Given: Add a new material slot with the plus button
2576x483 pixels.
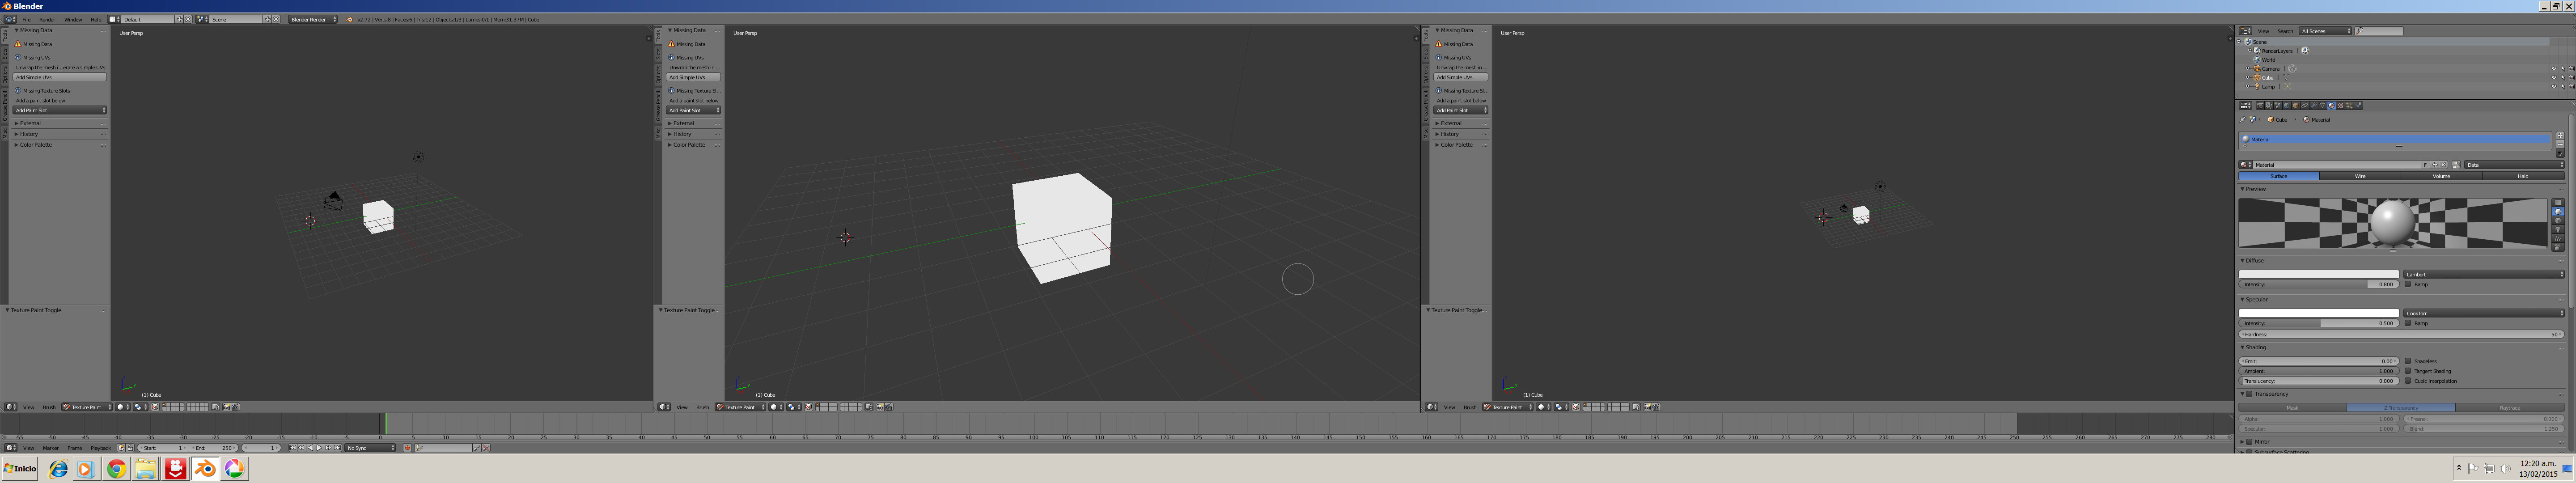Looking at the screenshot, I should pyautogui.click(x=2560, y=135).
